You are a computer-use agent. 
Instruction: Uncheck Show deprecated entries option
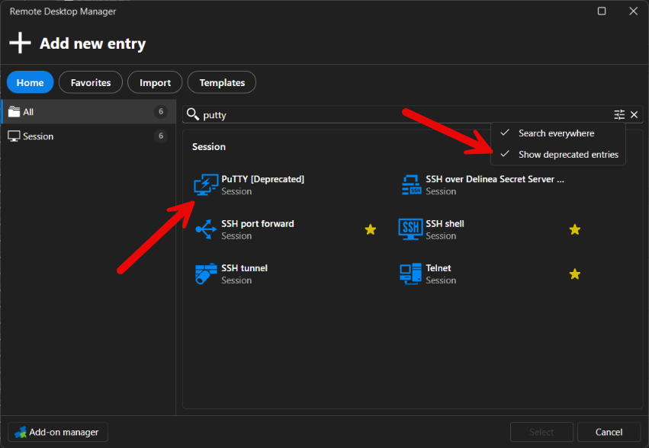pos(557,155)
